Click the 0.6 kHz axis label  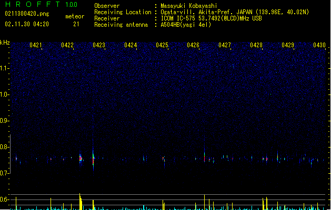pyautogui.click(x=4, y=199)
